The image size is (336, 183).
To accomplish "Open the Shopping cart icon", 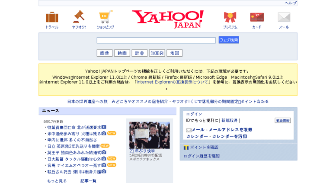I will (106, 17).
